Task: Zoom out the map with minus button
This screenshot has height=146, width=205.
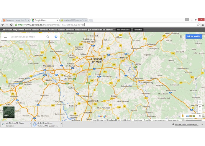Action: coord(200,111)
